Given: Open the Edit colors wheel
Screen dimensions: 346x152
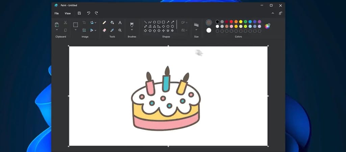Looking at the screenshot, I should pos(267,26).
